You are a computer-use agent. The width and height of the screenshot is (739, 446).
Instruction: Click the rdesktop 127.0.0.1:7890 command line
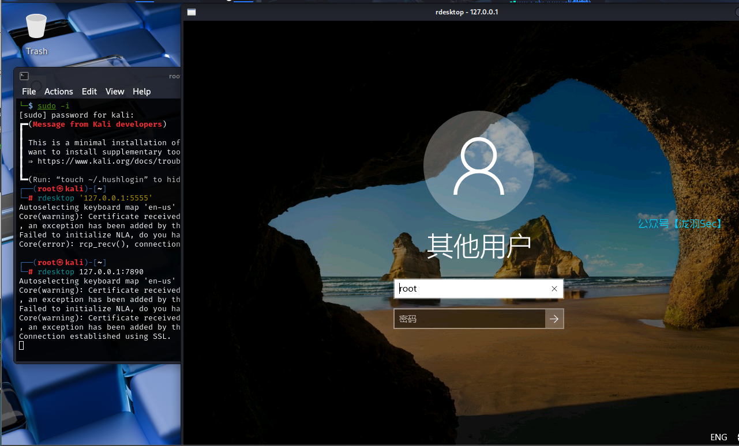tap(91, 272)
